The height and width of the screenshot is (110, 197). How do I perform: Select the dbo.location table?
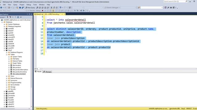coord(17,65)
